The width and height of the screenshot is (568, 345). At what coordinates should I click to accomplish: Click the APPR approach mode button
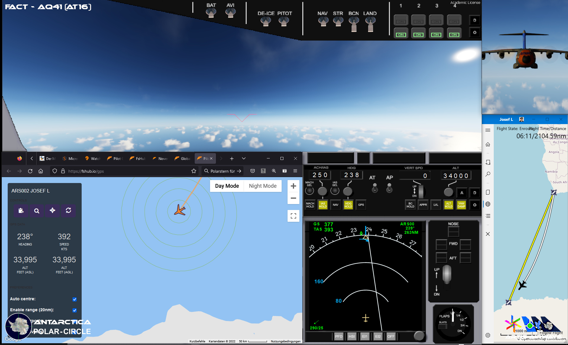(x=423, y=205)
